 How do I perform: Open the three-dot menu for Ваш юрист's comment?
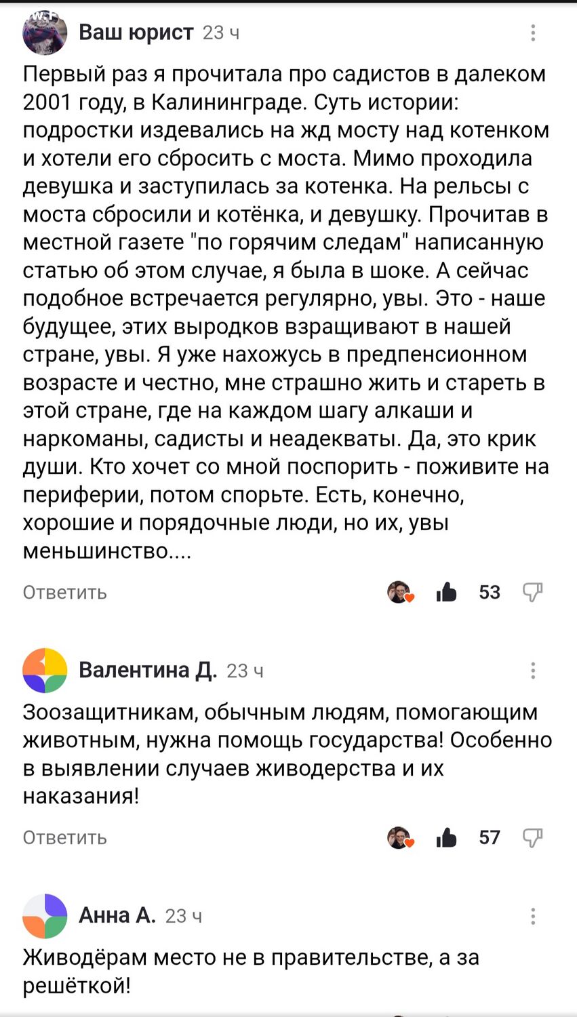533,33
